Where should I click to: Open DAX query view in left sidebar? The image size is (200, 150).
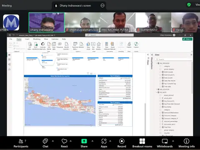[9, 69]
